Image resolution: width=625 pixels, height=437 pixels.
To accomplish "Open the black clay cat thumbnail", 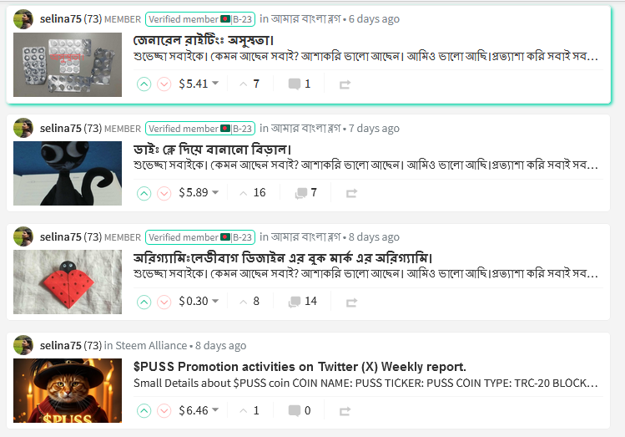I will [x=68, y=173].
